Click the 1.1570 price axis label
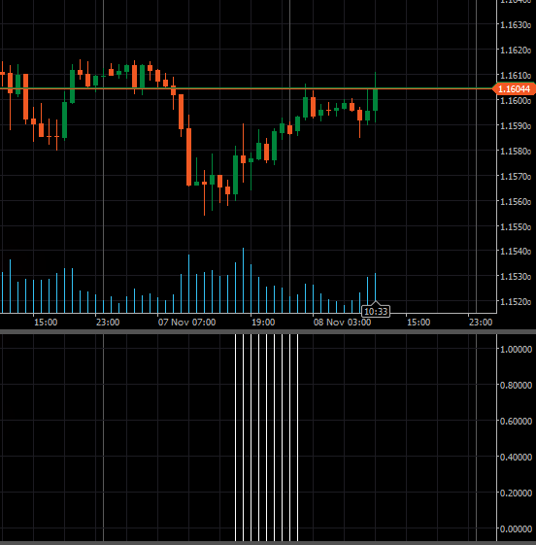The height and width of the screenshot is (545, 536). coord(516,176)
